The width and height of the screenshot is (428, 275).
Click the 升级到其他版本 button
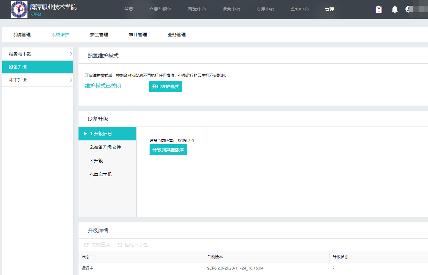coord(168,150)
